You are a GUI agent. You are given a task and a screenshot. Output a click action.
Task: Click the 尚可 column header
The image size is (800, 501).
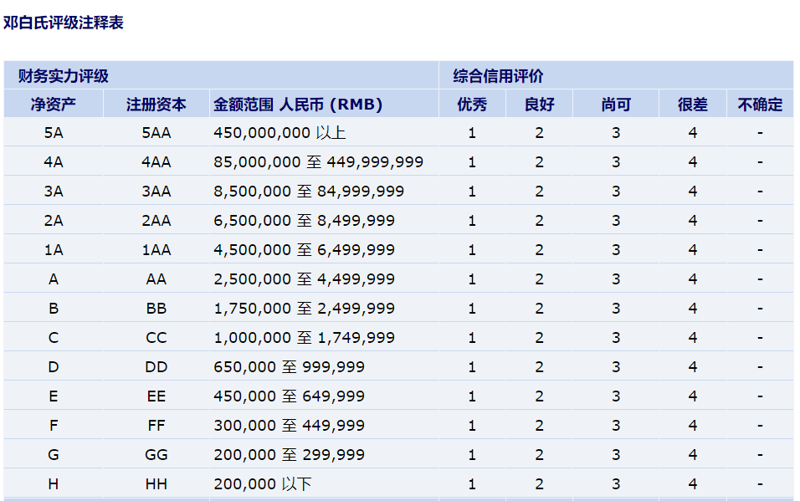(x=616, y=104)
